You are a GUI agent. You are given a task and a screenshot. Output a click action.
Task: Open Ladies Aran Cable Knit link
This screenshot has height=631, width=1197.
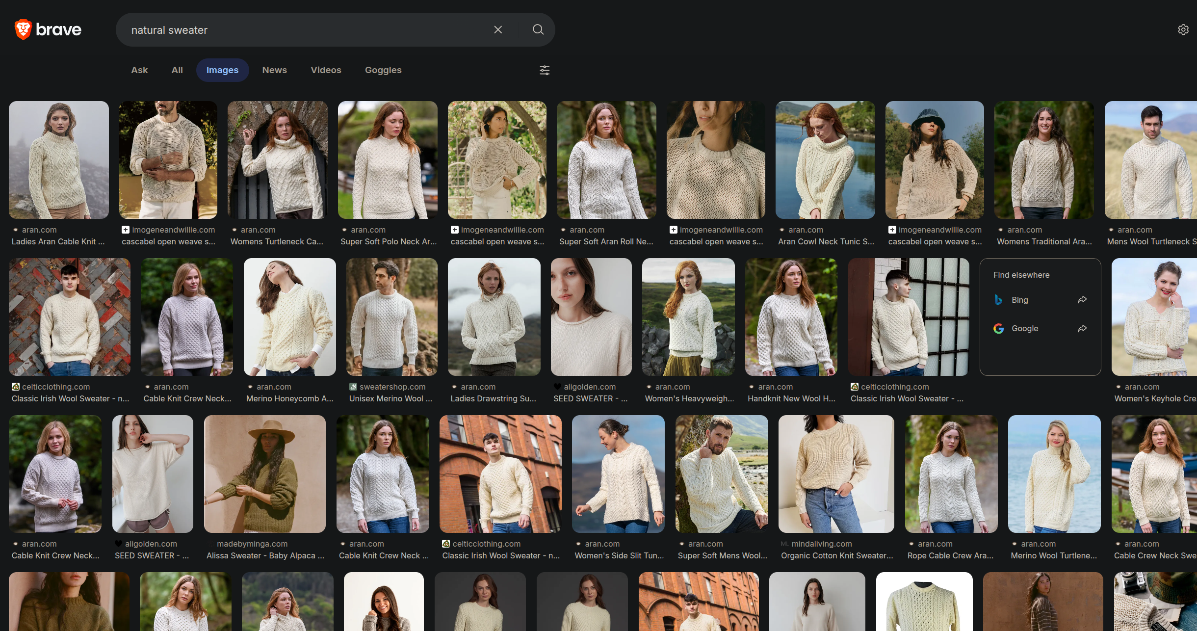point(58,241)
